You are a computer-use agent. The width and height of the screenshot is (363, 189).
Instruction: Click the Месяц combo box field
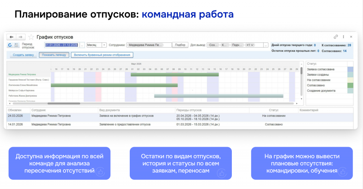tap(94, 45)
